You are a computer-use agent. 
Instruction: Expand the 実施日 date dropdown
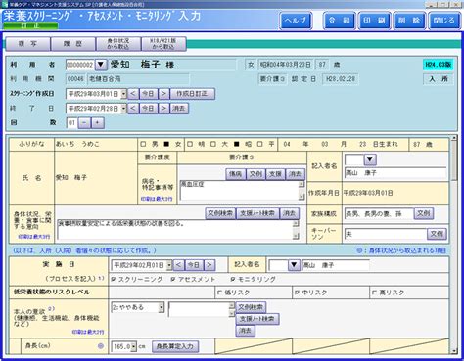click(169, 265)
